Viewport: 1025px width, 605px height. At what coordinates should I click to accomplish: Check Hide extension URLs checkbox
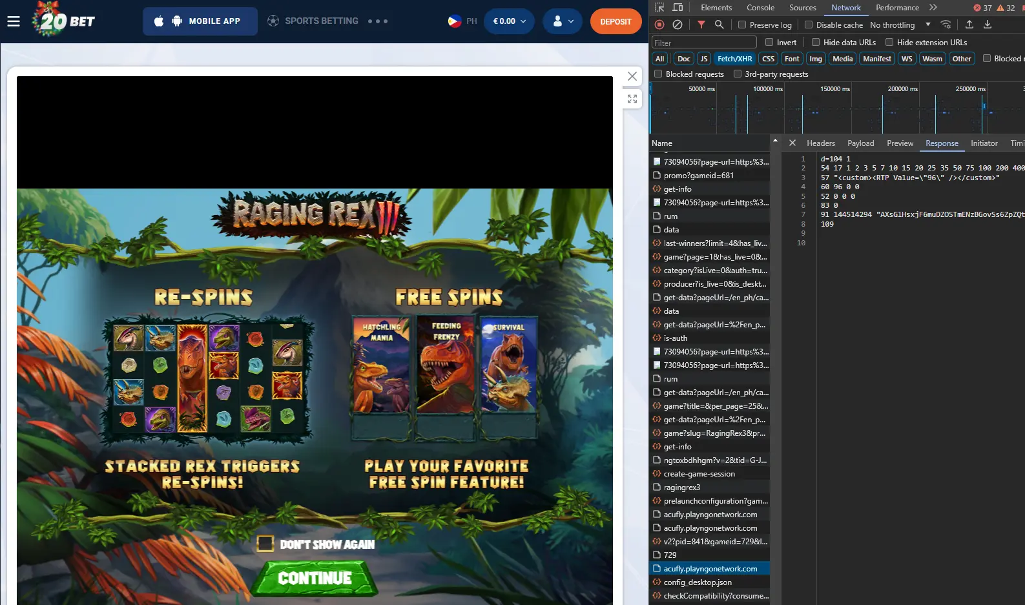pos(889,42)
